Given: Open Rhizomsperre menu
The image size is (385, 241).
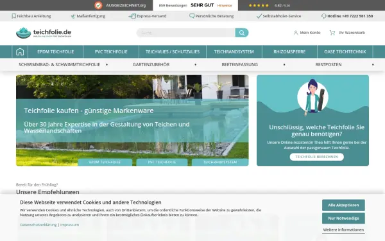Looking at the screenshot, I should tap(289, 51).
